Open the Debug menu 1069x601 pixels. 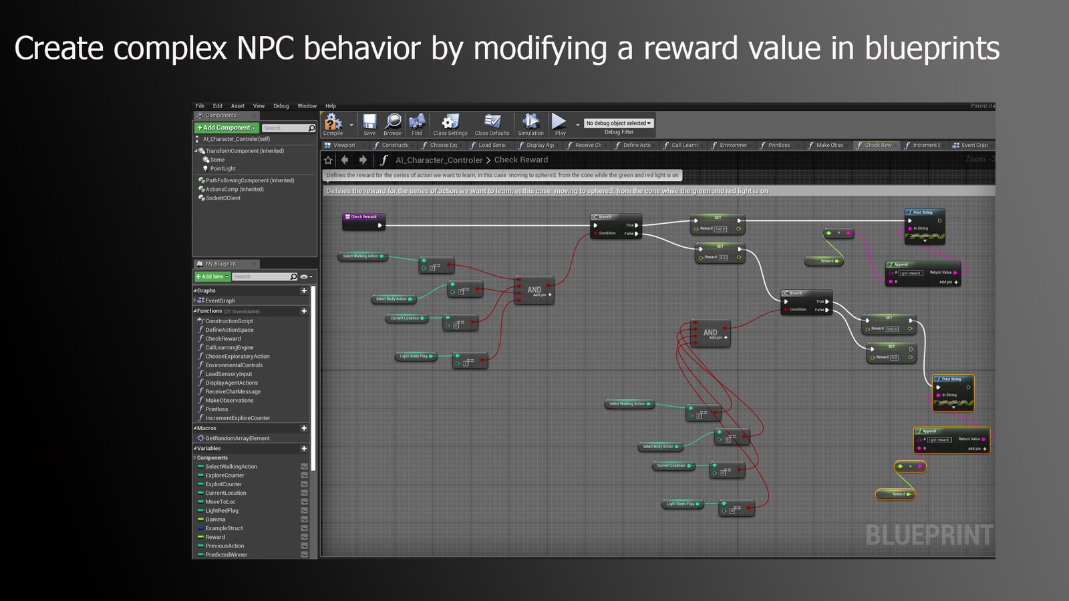281,106
